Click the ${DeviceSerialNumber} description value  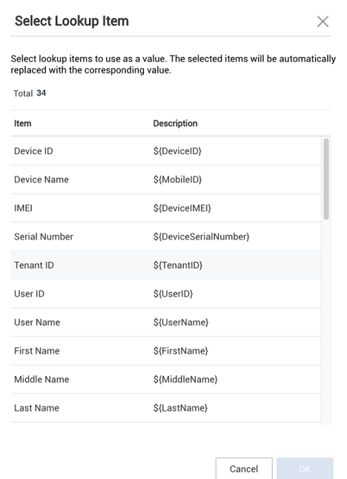click(x=201, y=237)
